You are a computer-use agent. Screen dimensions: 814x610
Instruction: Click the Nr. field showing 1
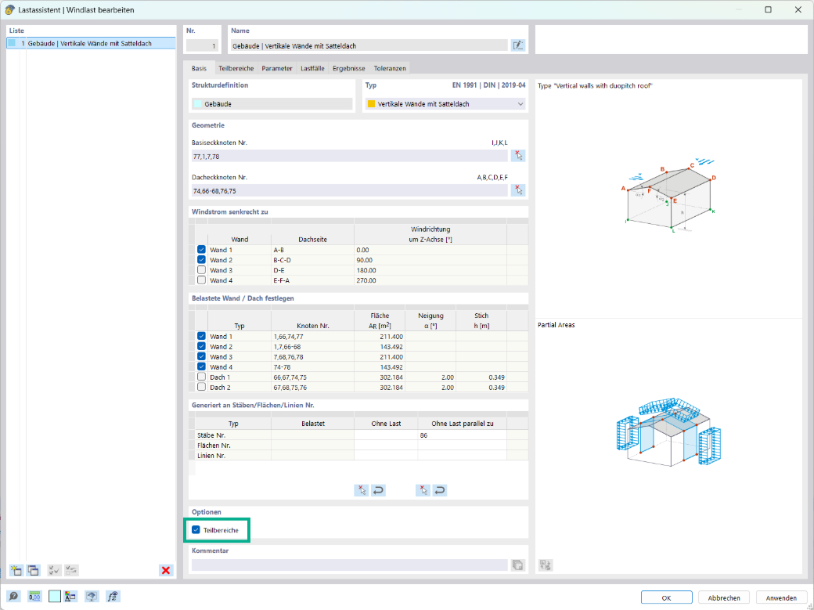201,45
